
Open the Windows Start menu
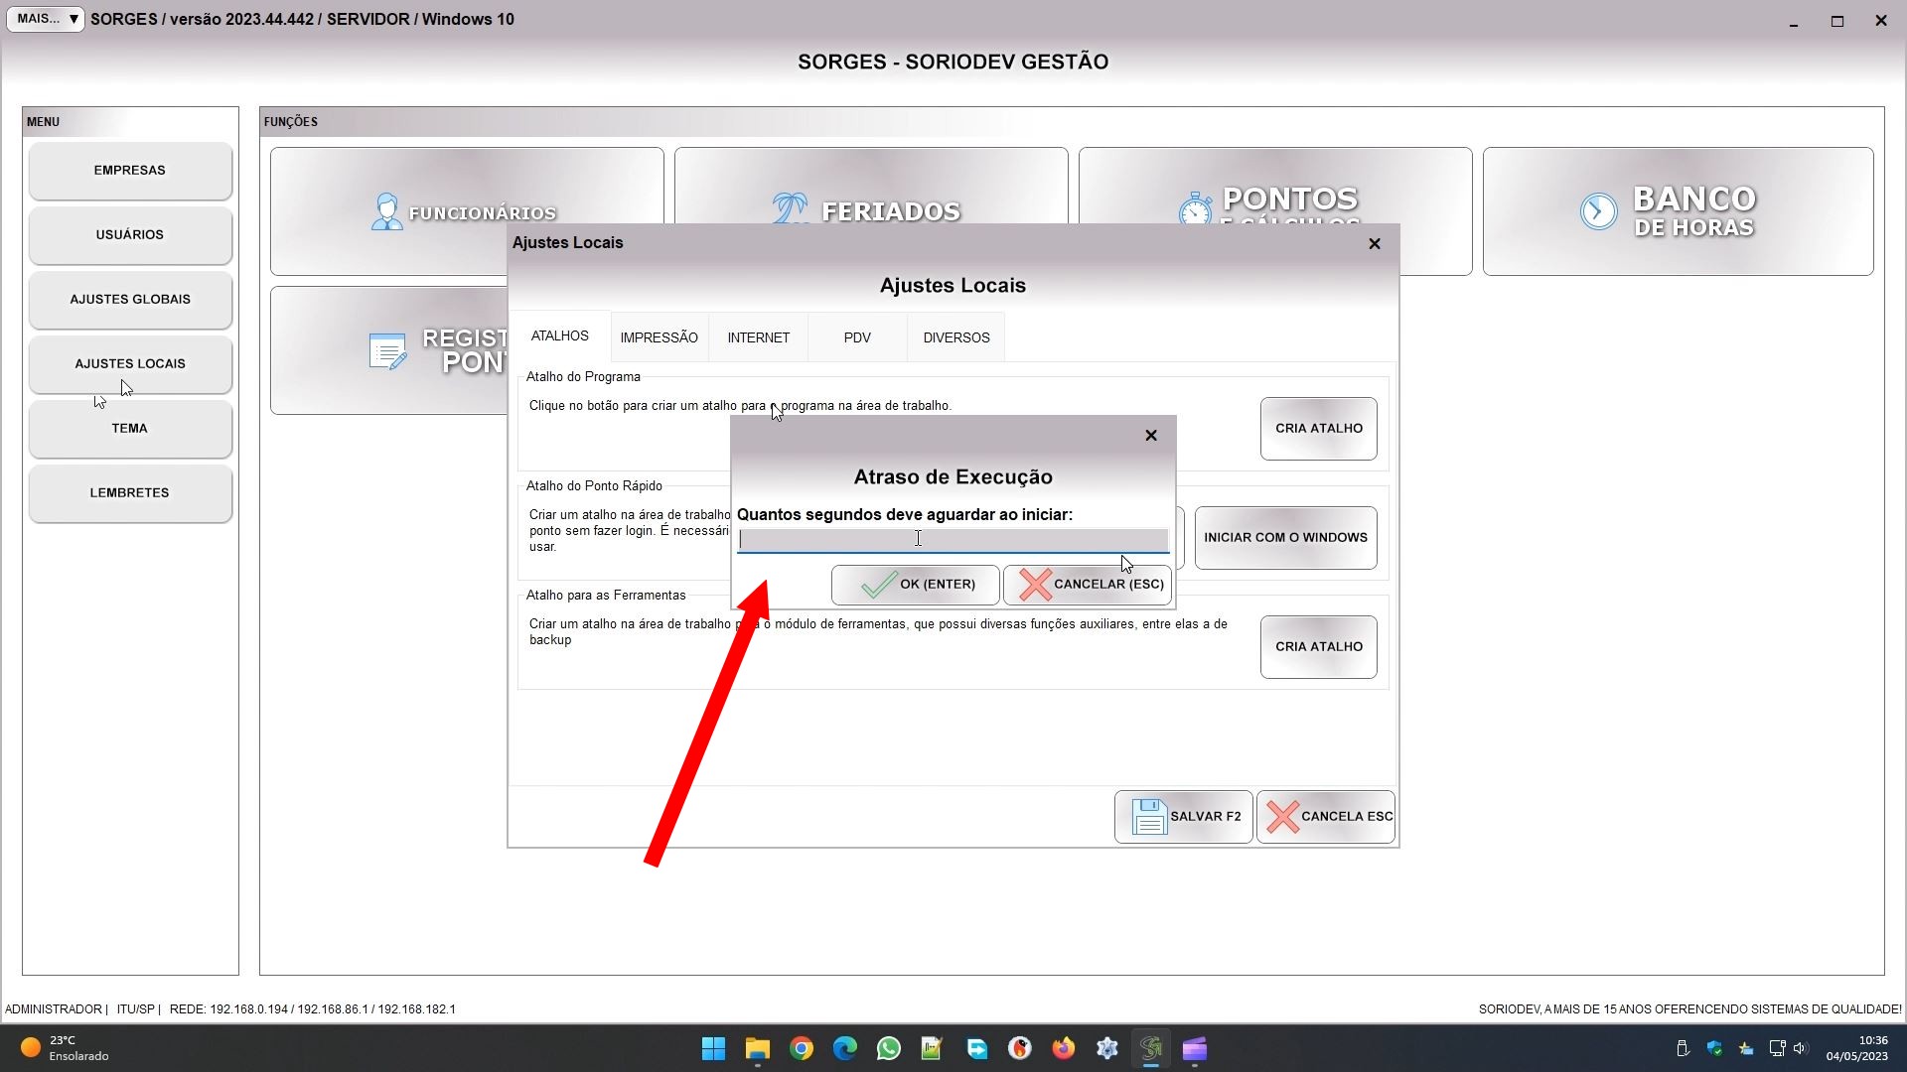click(713, 1049)
